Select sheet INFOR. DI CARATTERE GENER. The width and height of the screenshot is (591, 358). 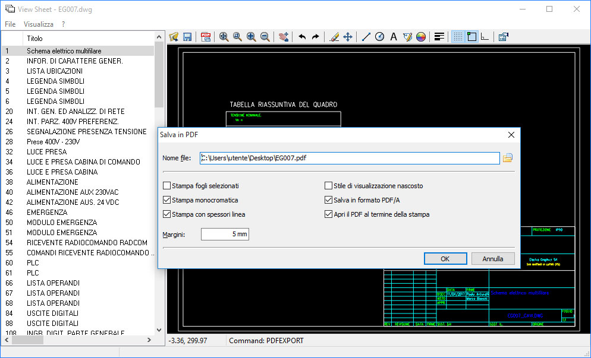(x=78, y=61)
